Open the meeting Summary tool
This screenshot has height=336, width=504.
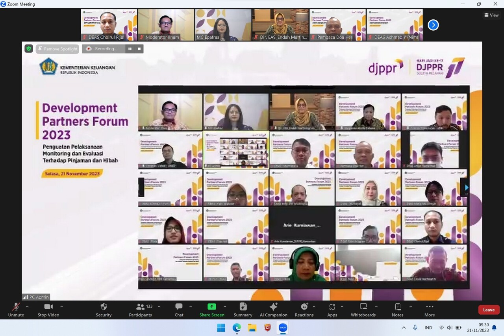(x=243, y=307)
